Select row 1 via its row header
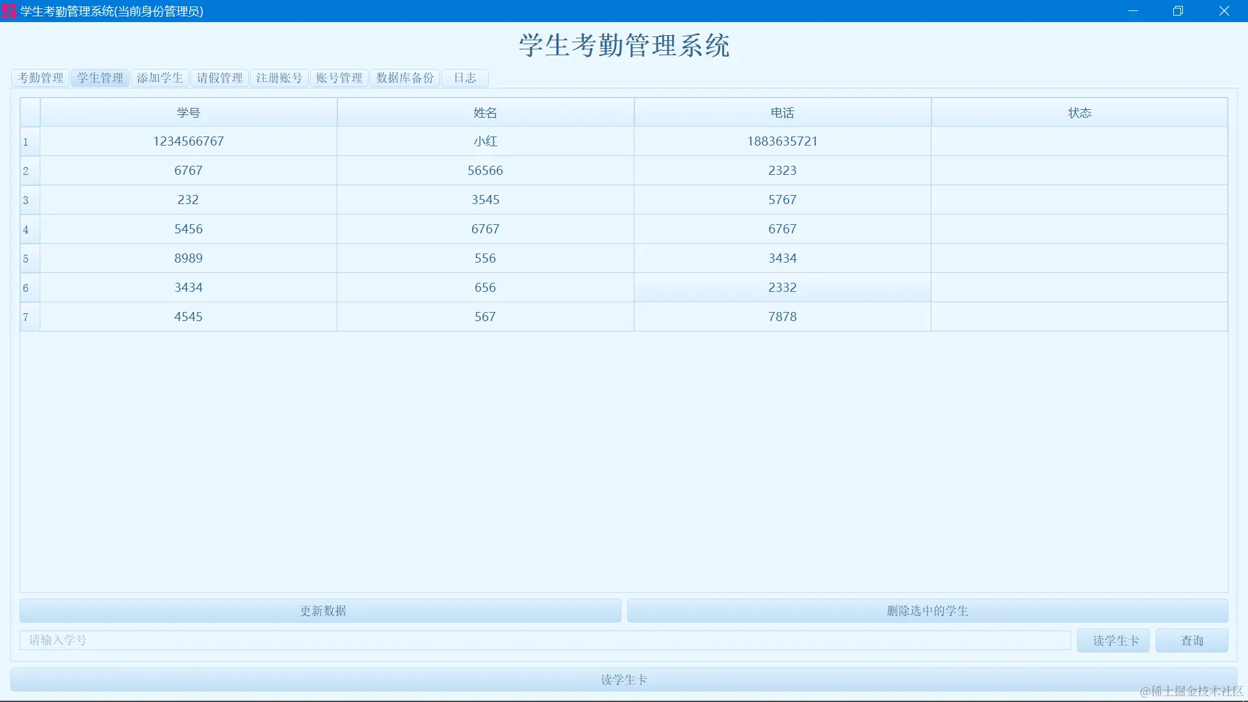Image resolution: width=1248 pixels, height=702 pixels. [x=29, y=142]
